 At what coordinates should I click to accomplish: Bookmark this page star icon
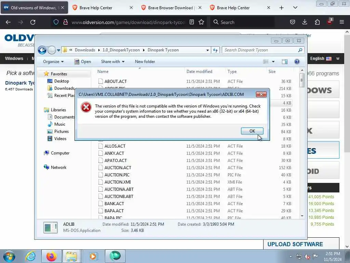pyautogui.click(x=201, y=22)
